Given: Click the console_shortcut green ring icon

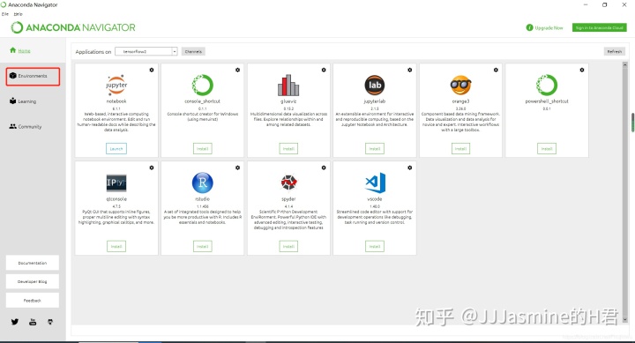Looking at the screenshot, I should click(203, 85).
